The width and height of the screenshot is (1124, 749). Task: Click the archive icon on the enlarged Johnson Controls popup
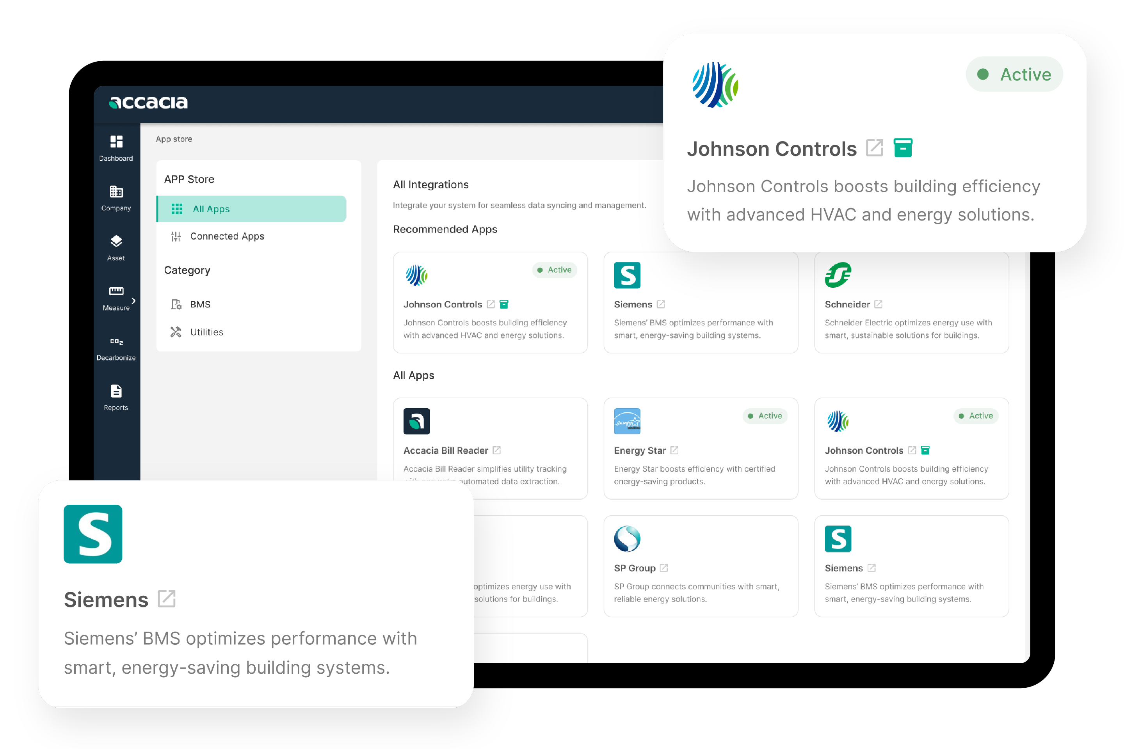(x=903, y=148)
